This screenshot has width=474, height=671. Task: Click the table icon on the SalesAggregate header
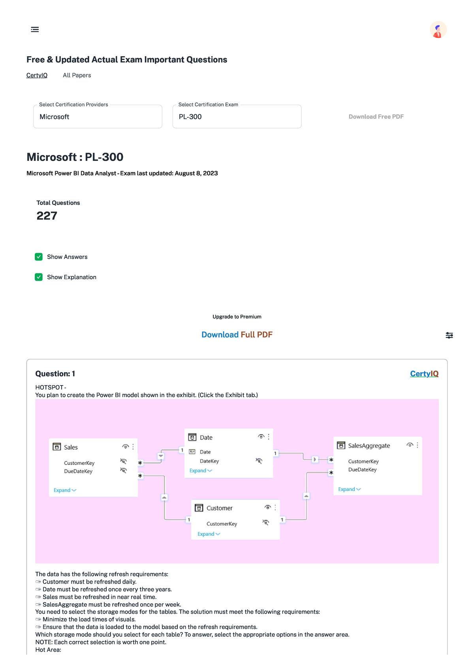340,445
